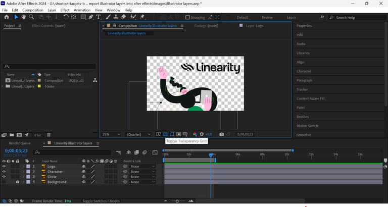This screenshot has width=388, height=207.
Task: Click the Graph Editor icon in timeline
Action: click(155, 152)
